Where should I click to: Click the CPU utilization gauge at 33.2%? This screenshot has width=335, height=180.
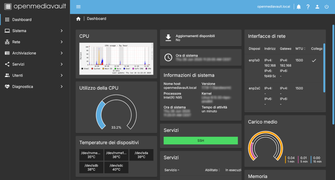click(x=116, y=112)
